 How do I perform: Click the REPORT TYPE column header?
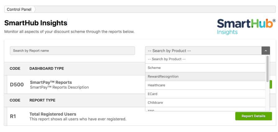43,100
